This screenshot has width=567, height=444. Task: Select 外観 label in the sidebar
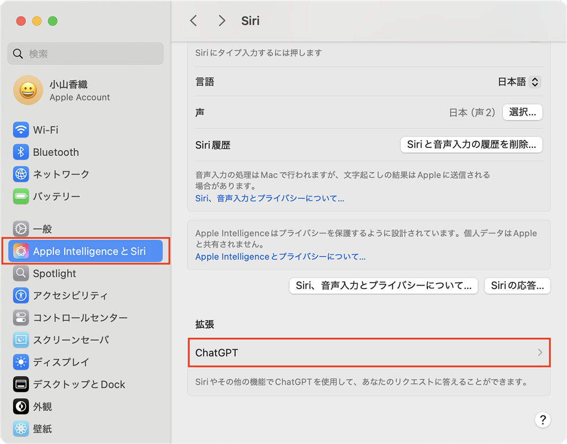point(43,407)
